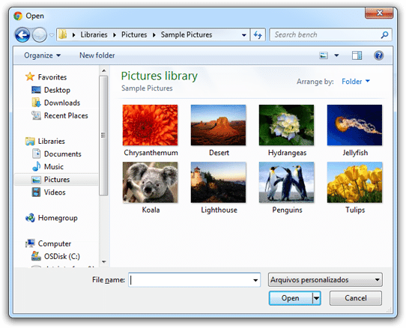Click the Music note icon
The width and height of the screenshot is (406, 328).
[x=37, y=166]
